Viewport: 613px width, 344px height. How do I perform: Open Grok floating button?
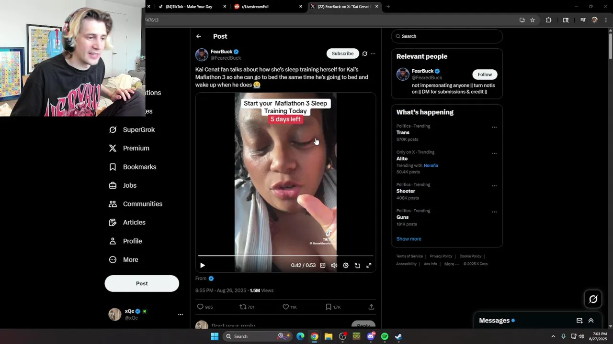[x=593, y=299]
